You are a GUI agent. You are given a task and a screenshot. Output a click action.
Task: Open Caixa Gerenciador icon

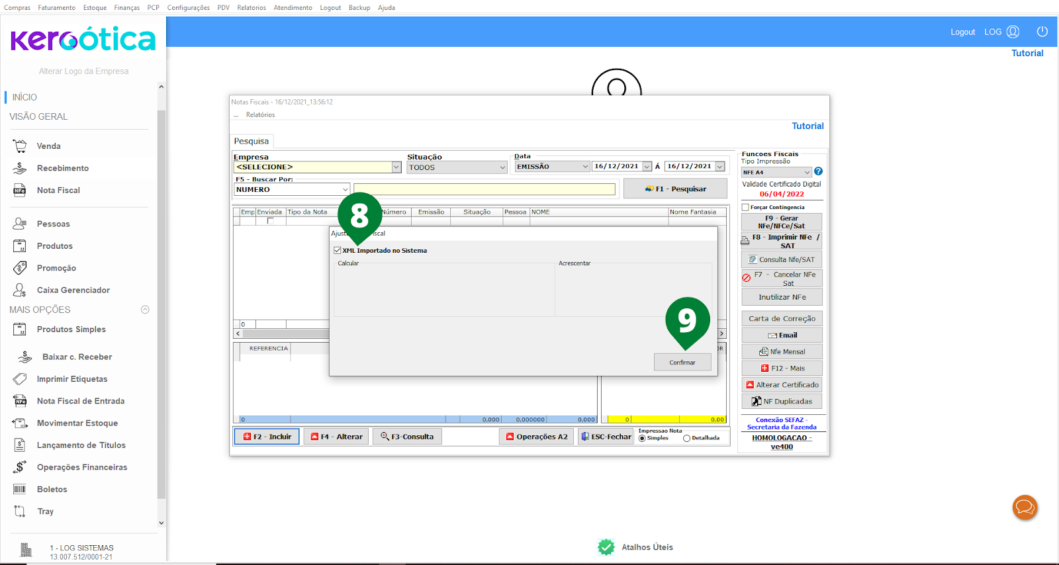point(20,290)
